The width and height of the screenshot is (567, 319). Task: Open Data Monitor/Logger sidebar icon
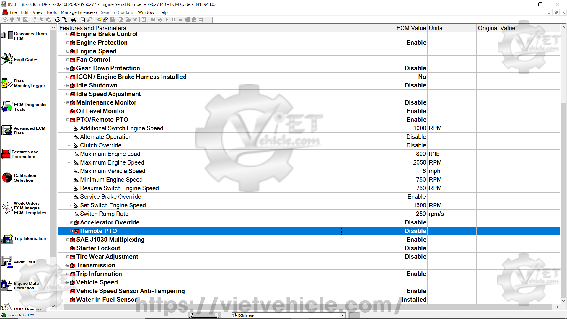[x=7, y=83]
